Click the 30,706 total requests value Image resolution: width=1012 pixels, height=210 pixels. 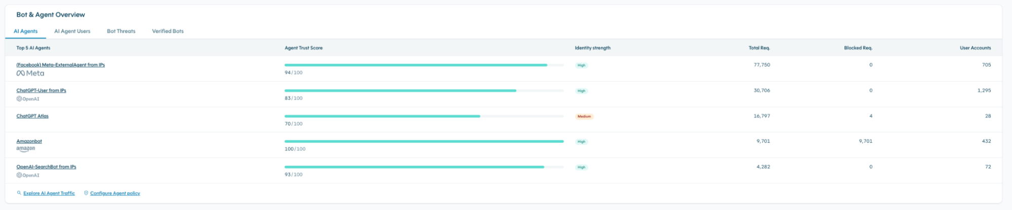pos(762,91)
